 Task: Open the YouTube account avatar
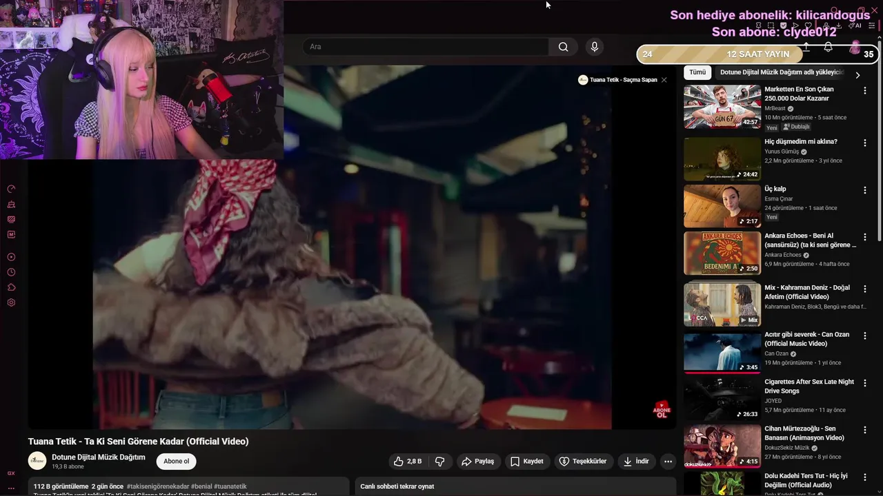[x=855, y=47]
